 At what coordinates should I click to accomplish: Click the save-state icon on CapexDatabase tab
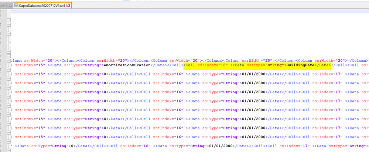pyautogui.click(x=16, y=6)
